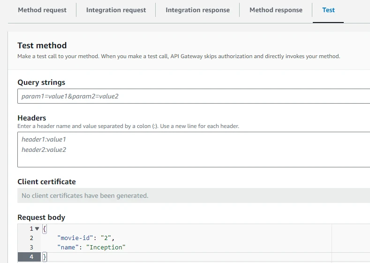Screen dimensions: 370x263
Task: Collapse the JSON block with the fold arrow
Action: pos(37,229)
